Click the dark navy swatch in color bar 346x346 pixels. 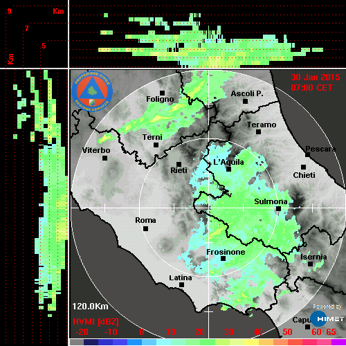click(91, 343)
